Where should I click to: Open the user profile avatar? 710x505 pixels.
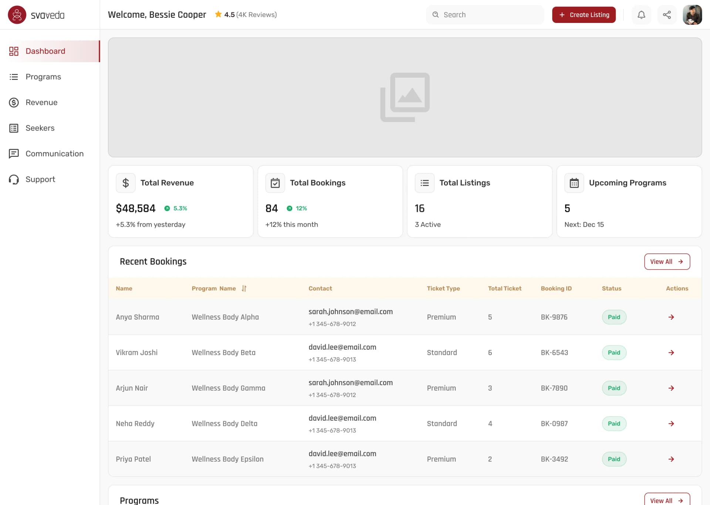[x=692, y=15]
